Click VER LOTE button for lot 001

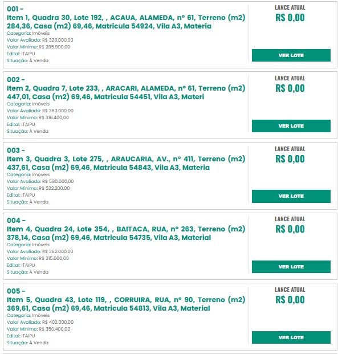click(x=291, y=55)
